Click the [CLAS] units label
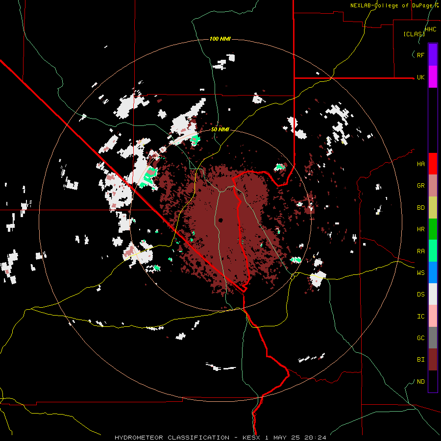This screenshot has width=441, height=441. (x=414, y=34)
